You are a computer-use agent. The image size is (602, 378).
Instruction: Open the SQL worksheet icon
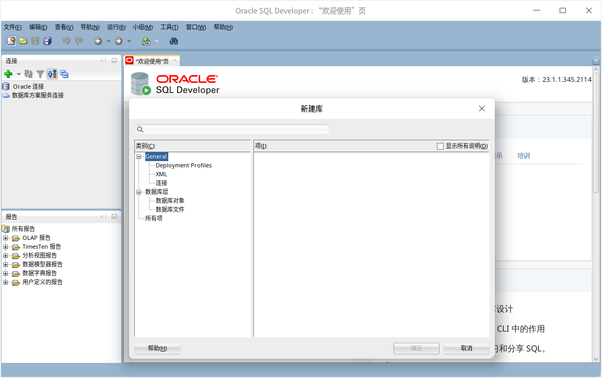[146, 41]
